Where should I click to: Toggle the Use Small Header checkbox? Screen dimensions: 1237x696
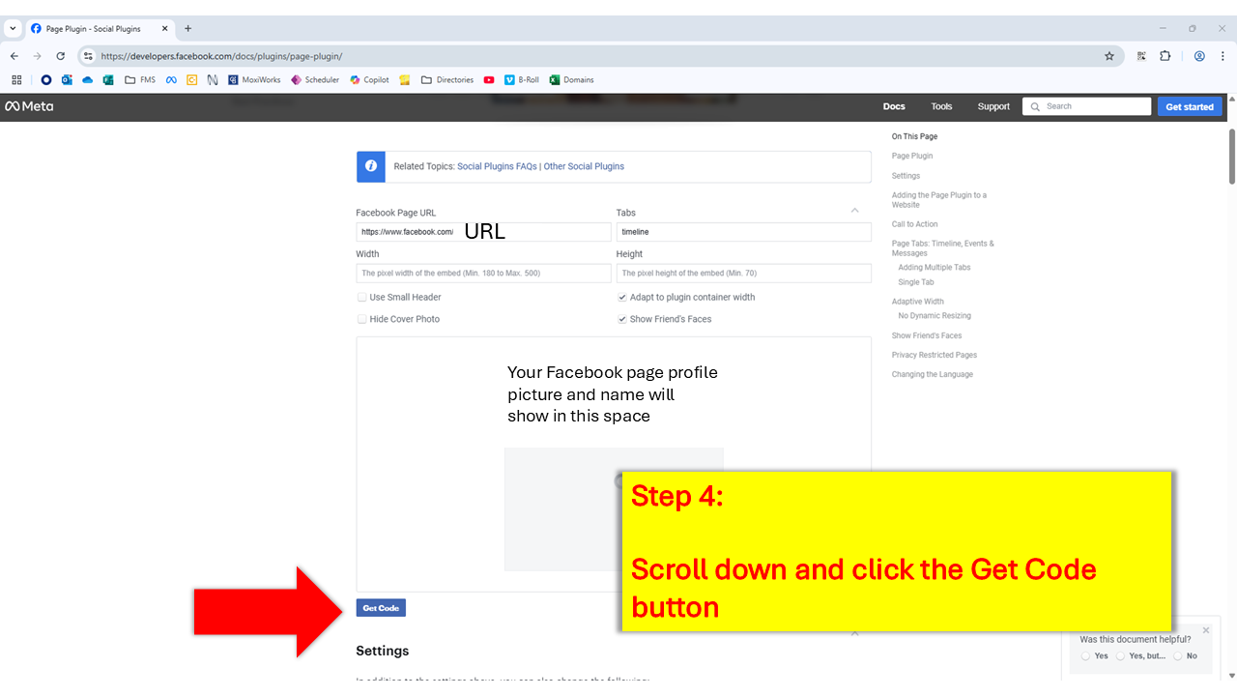point(362,298)
